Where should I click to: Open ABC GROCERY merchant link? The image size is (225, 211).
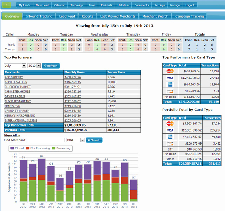(x=14, y=77)
